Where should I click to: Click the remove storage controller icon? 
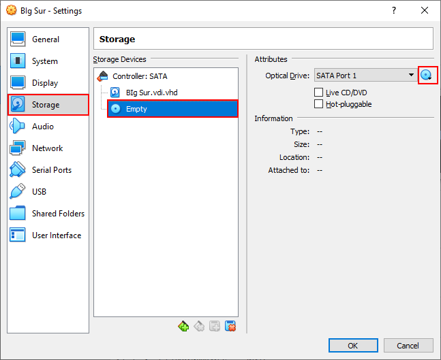[x=199, y=327]
